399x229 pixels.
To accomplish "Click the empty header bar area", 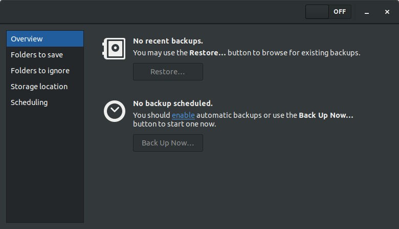I will point(153,12).
